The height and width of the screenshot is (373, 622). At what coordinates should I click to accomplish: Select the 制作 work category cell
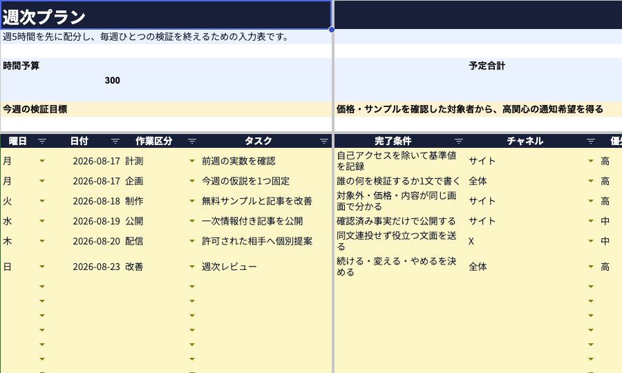pyautogui.click(x=160, y=201)
